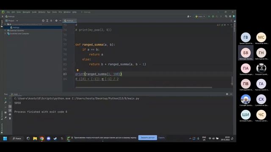This screenshot has width=271, height=152.
Task: Select participant avatar ГВ
Action: pos(246,37)
